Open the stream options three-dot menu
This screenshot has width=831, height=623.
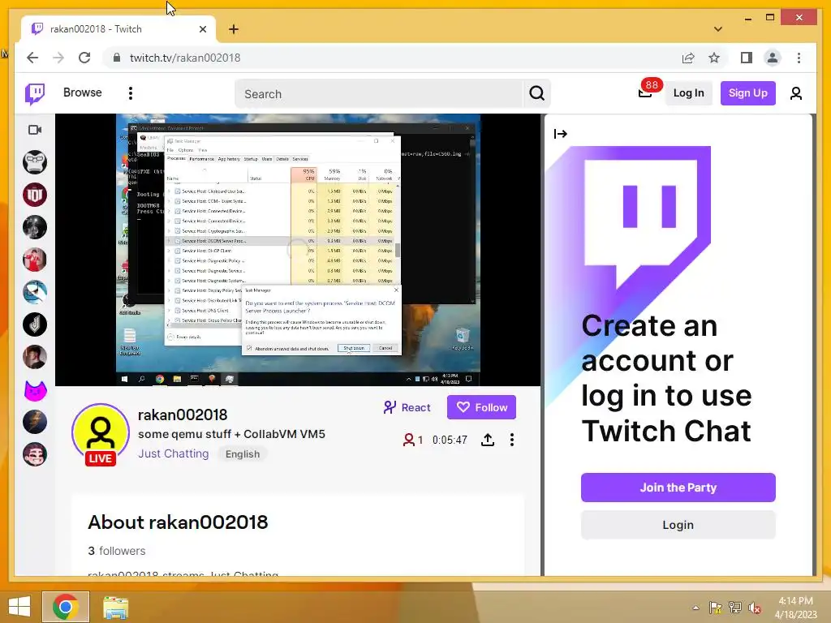click(511, 440)
